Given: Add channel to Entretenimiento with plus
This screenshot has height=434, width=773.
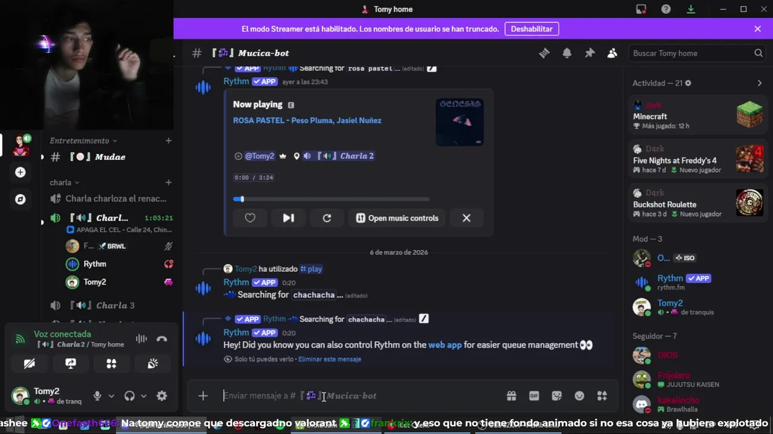Looking at the screenshot, I should [168, 140].
